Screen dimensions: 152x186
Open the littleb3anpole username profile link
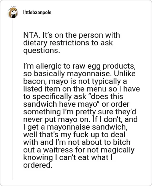pos(37,13)
